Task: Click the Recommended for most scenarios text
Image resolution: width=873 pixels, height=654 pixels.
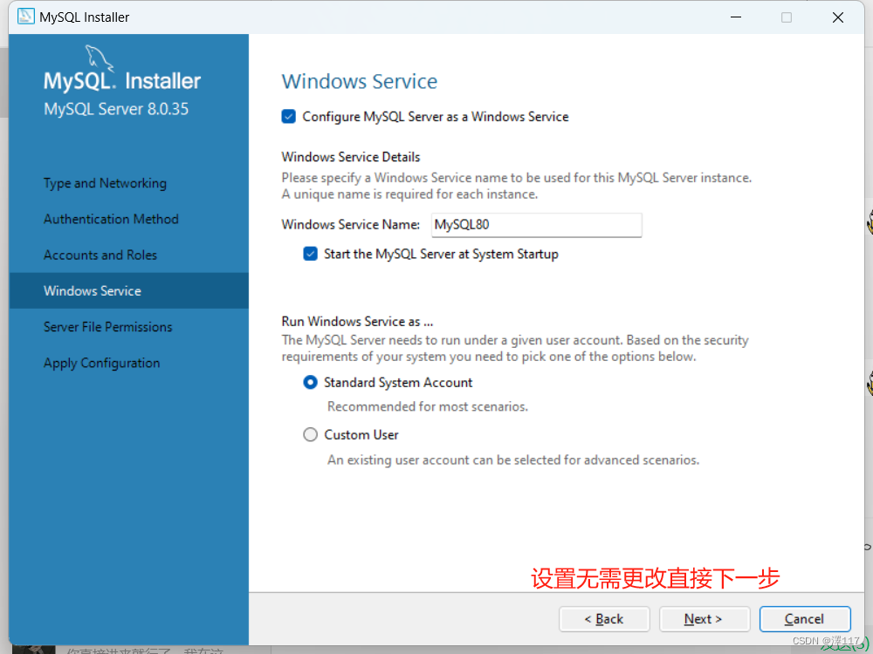Action: click(428, 406)
